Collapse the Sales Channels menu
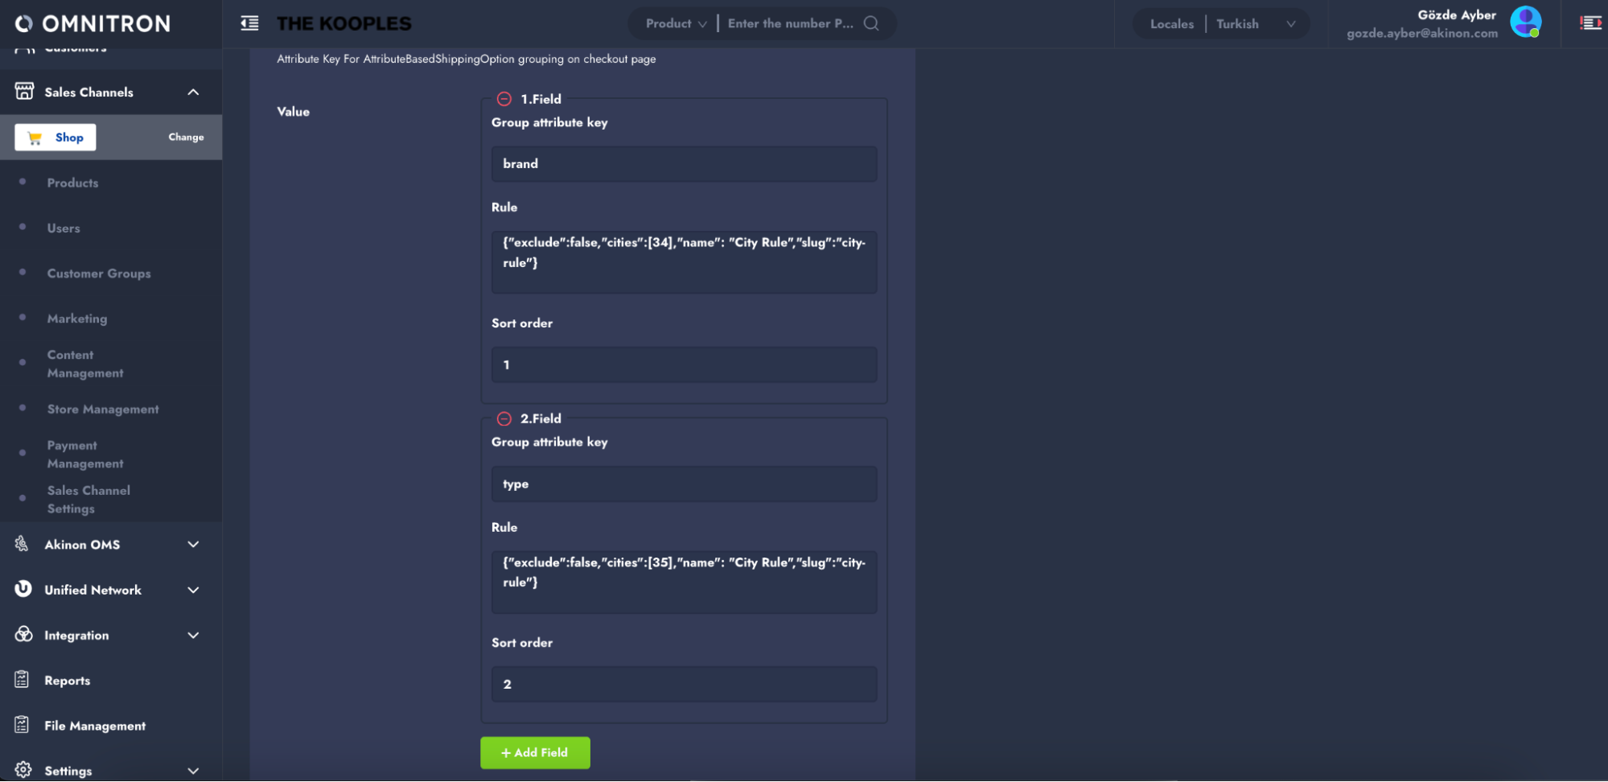1608x782 pixels. point(193,92)
